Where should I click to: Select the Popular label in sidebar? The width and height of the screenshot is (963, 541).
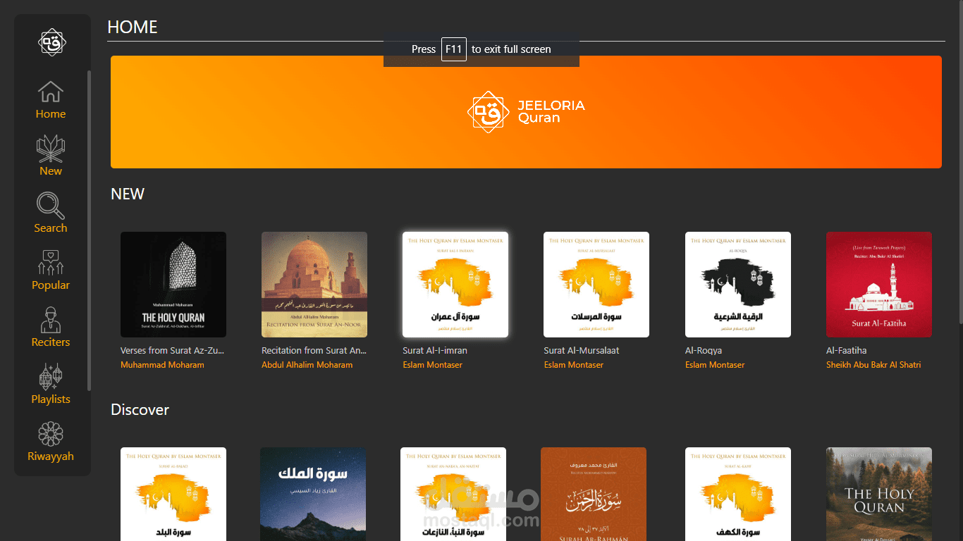coord(51,285)
